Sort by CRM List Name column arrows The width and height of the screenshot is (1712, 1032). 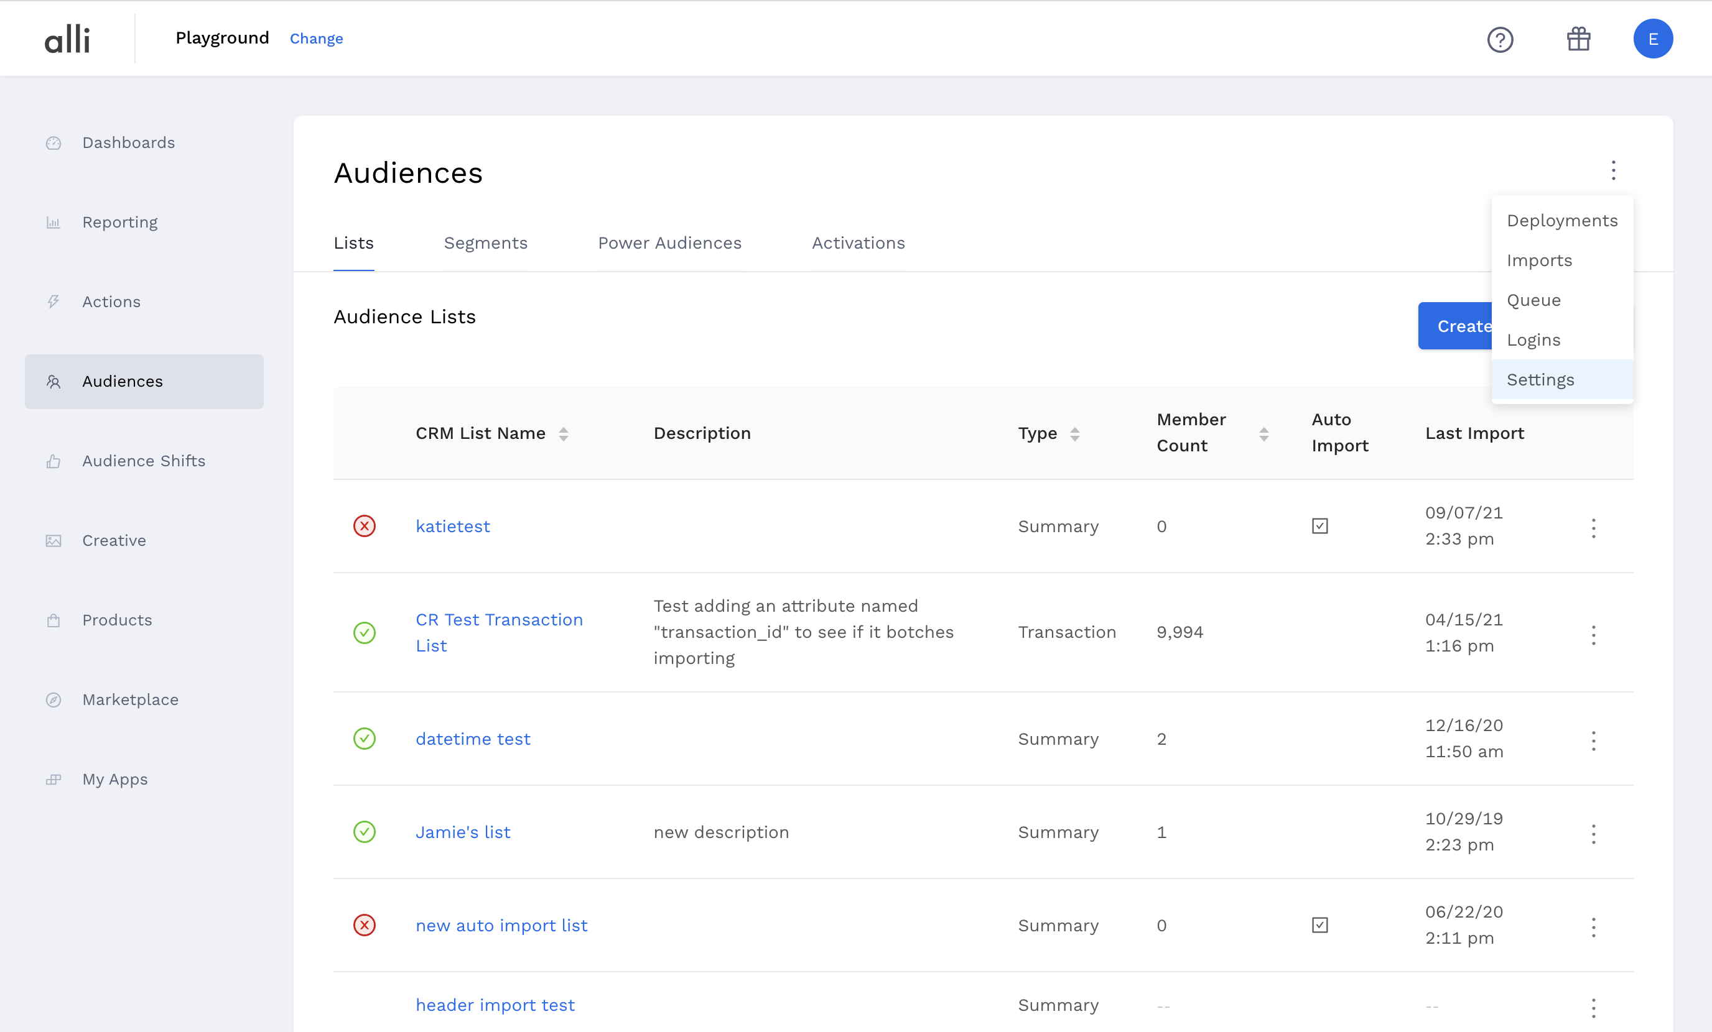pyautogui.click(x=564, y=434)
